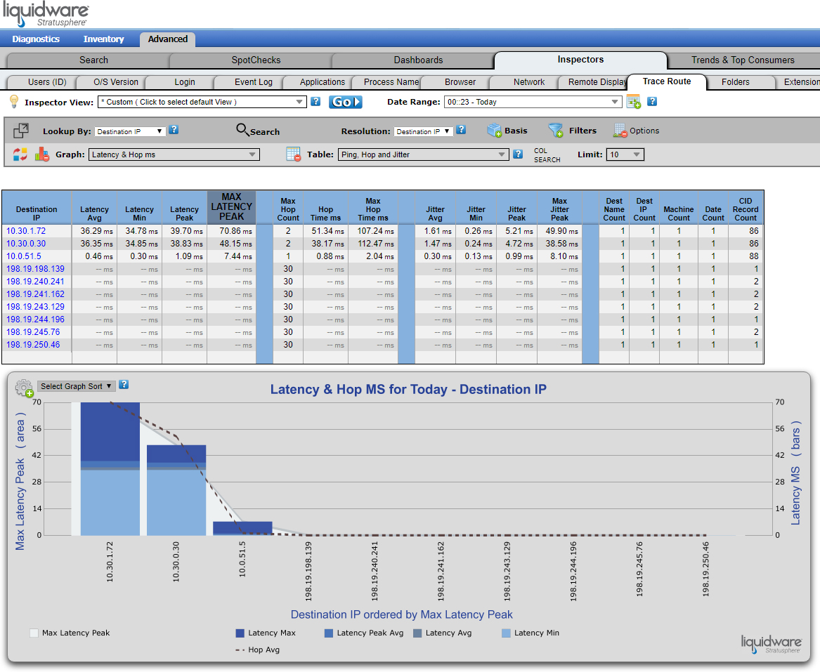Click the lightbulb tip icon near Inspector View
820x672 pixels.
pyautogui.click(x=14, y=101)
